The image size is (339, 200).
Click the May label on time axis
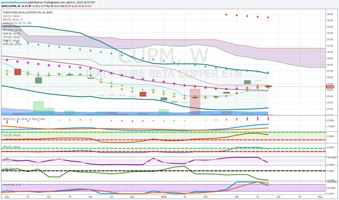(x=320, y=197)
